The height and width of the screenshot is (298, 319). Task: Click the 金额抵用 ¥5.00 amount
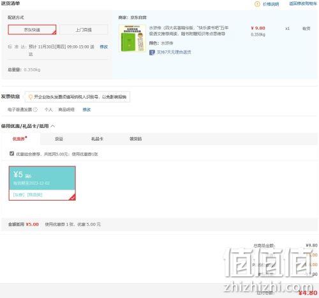(x=33, y=224)
